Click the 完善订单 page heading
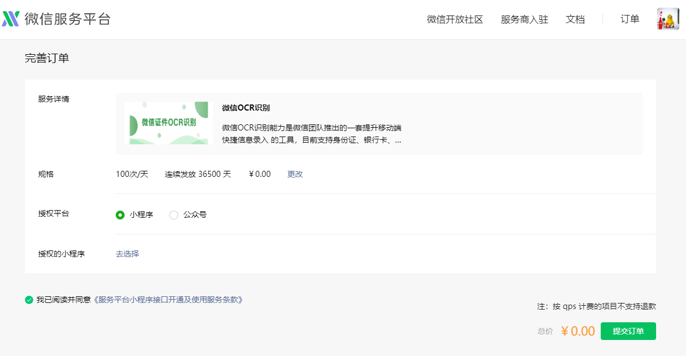This screenshot has width=686, height=356. coord(47,58)
